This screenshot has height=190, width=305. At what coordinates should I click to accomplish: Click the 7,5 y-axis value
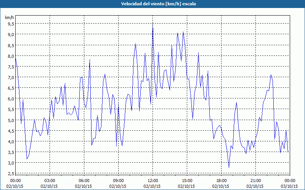tap(11, 67)
